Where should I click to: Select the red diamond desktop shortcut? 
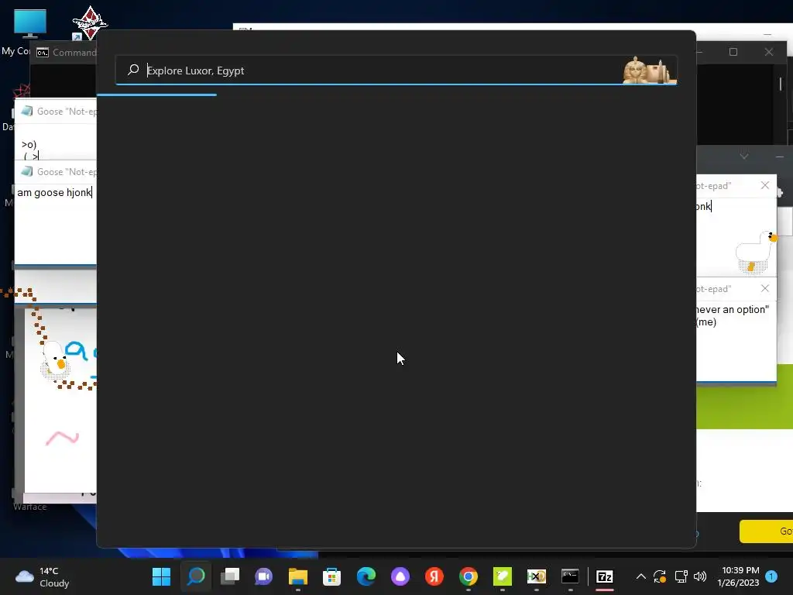[x=90, y=22]
